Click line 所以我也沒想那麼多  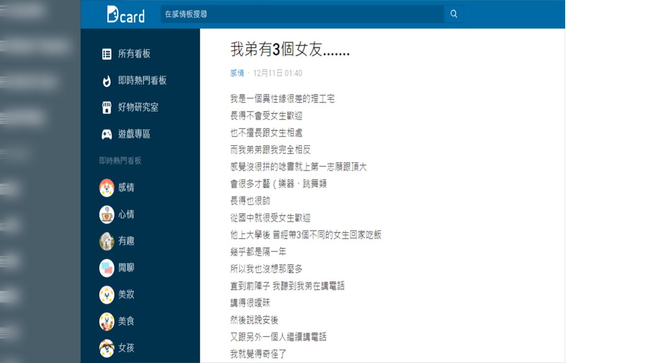[266, 269]
